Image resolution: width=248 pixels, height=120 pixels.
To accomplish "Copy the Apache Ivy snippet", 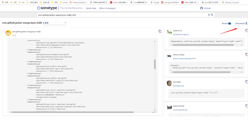I will (x=247, y=30).
